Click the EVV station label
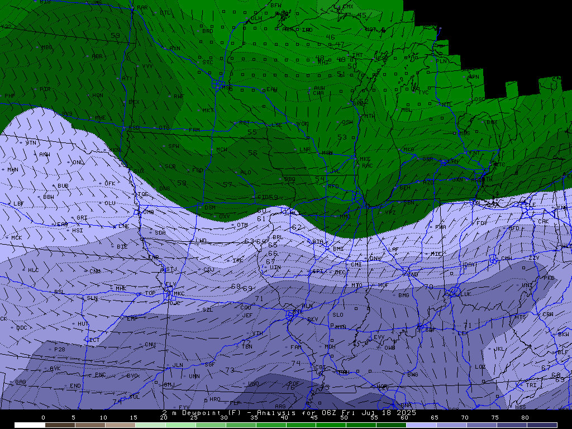Image resolution: width=572 pixels, height=429 pixels. (379, 337)
